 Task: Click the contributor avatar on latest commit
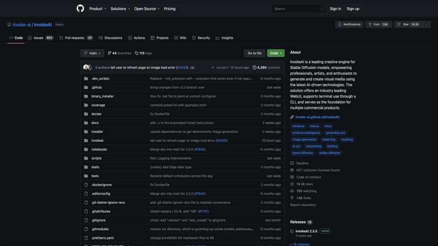86,67
